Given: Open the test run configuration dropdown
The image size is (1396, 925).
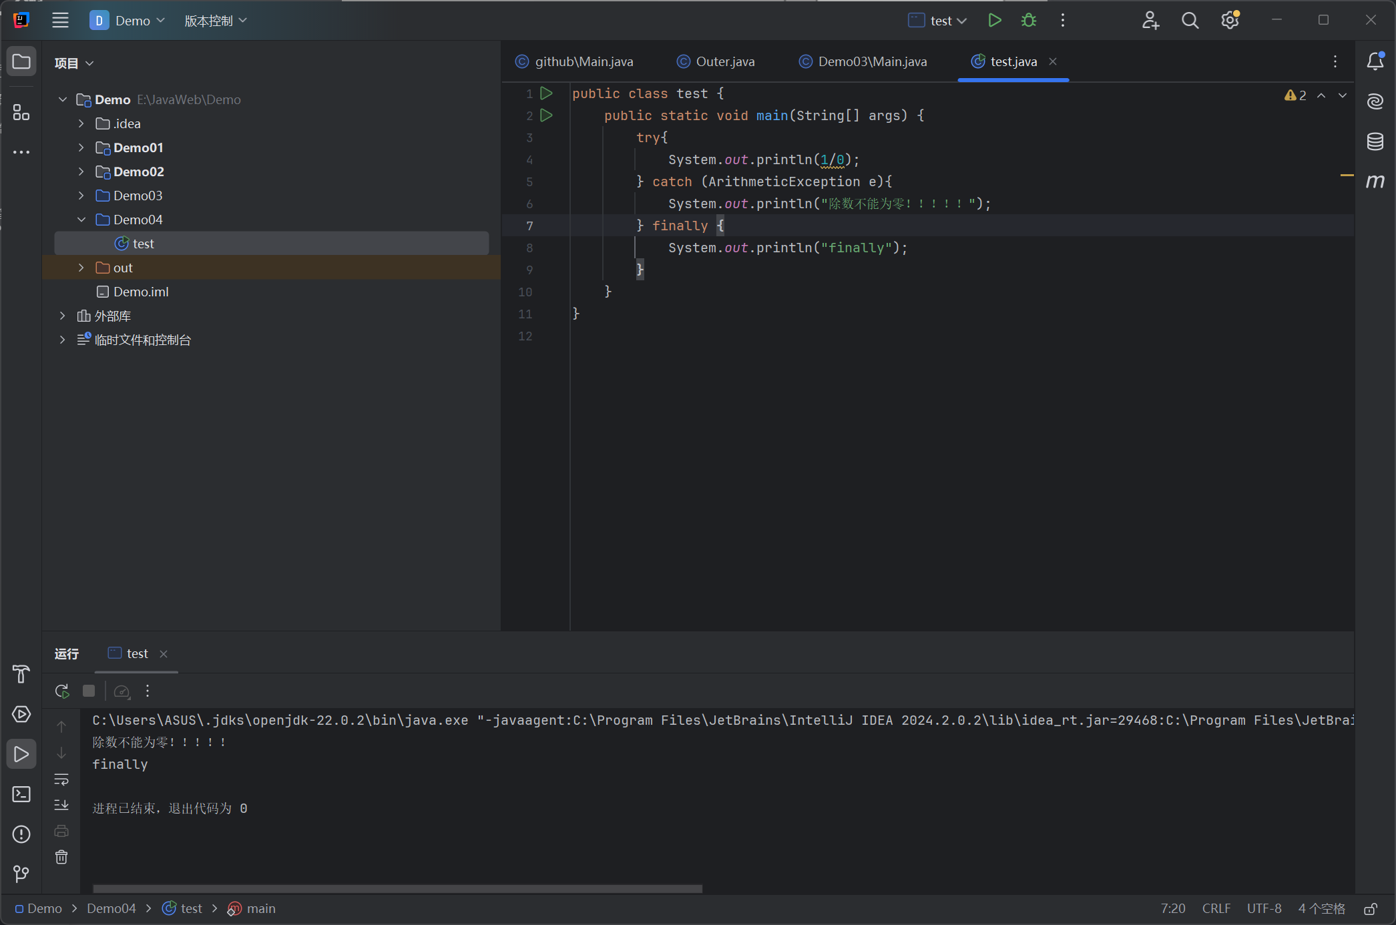Looking at the screenshot, I should [938, 21].
